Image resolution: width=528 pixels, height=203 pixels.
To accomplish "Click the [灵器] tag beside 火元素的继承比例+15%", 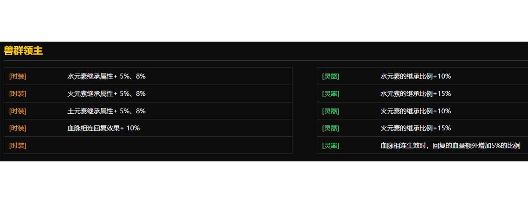I will click(x=330, y=128).
